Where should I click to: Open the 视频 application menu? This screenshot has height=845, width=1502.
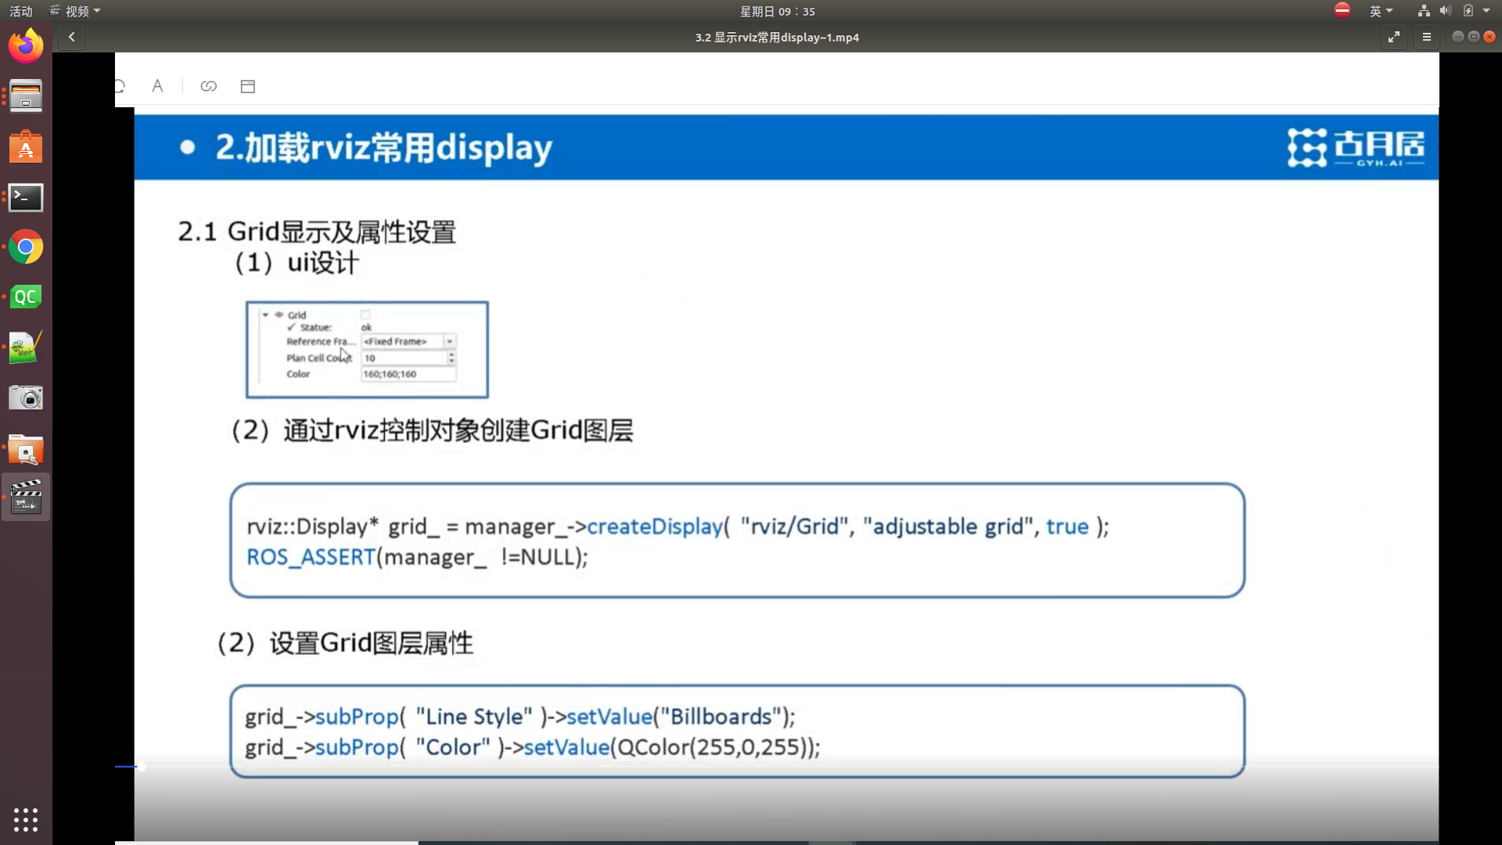coord(75,11)
